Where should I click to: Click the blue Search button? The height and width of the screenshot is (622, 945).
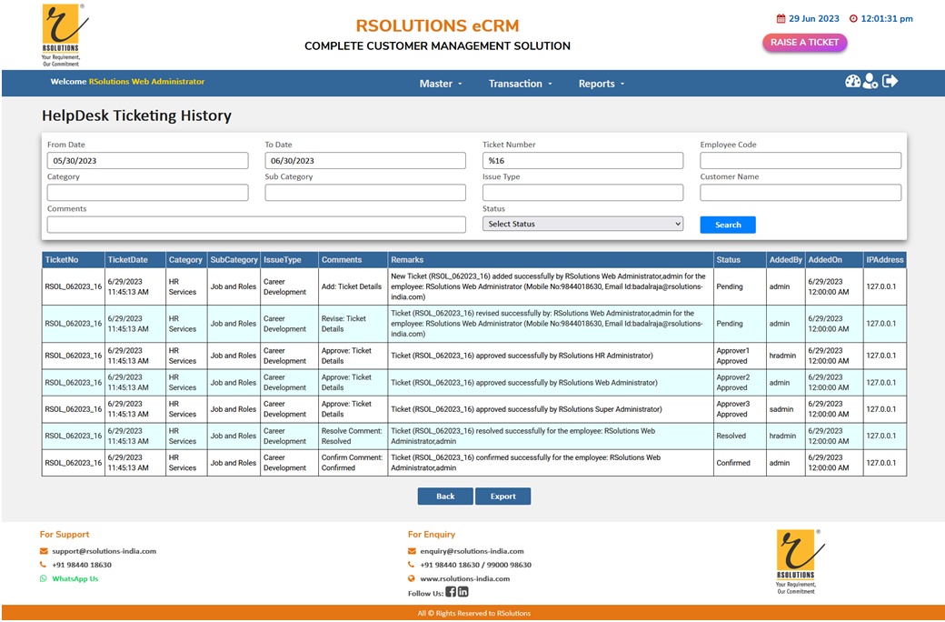coord(728,225)
